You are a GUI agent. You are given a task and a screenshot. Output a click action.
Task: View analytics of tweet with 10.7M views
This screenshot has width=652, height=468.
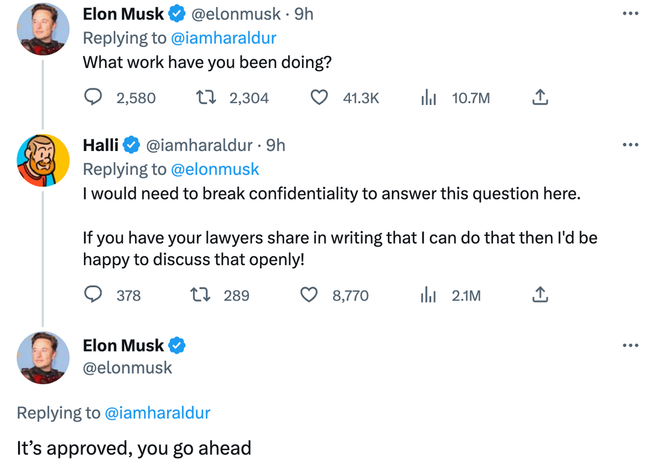click(428, 98)
